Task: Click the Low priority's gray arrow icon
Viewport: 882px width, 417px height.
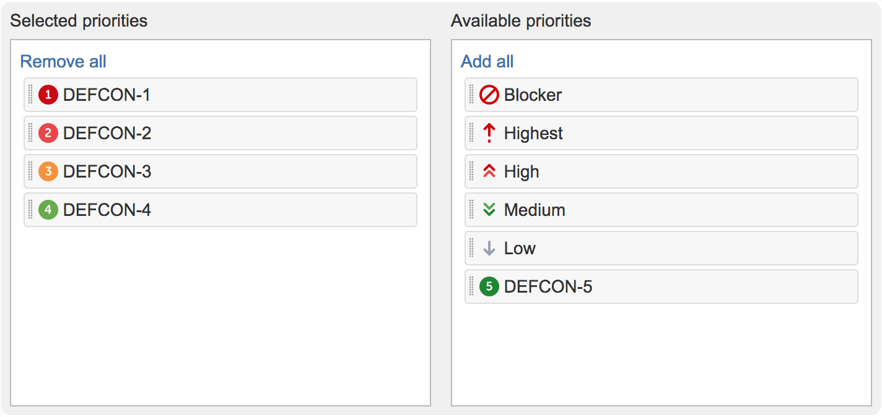Action: tap(489, 248)
